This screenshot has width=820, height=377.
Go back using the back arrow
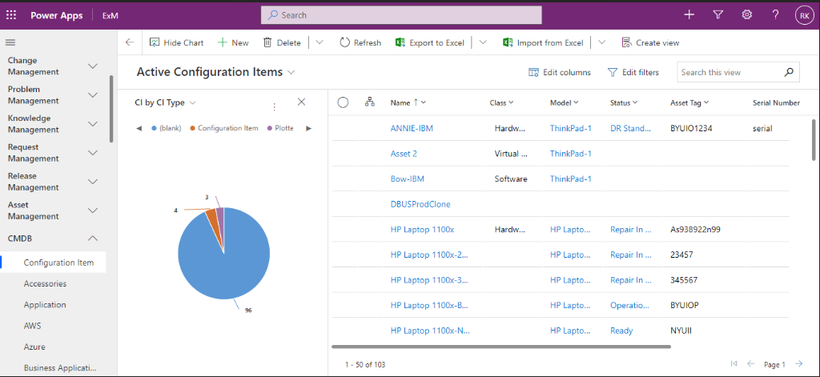130,42
